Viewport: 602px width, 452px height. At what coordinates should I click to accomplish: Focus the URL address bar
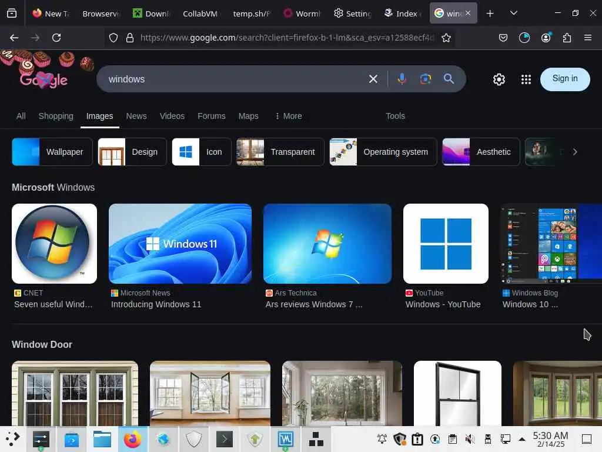coord(287,38)
